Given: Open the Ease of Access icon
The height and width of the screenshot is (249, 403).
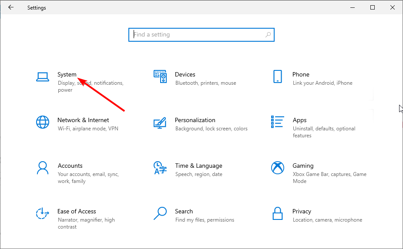Looking at the screenshot, I should pos(42,213).
